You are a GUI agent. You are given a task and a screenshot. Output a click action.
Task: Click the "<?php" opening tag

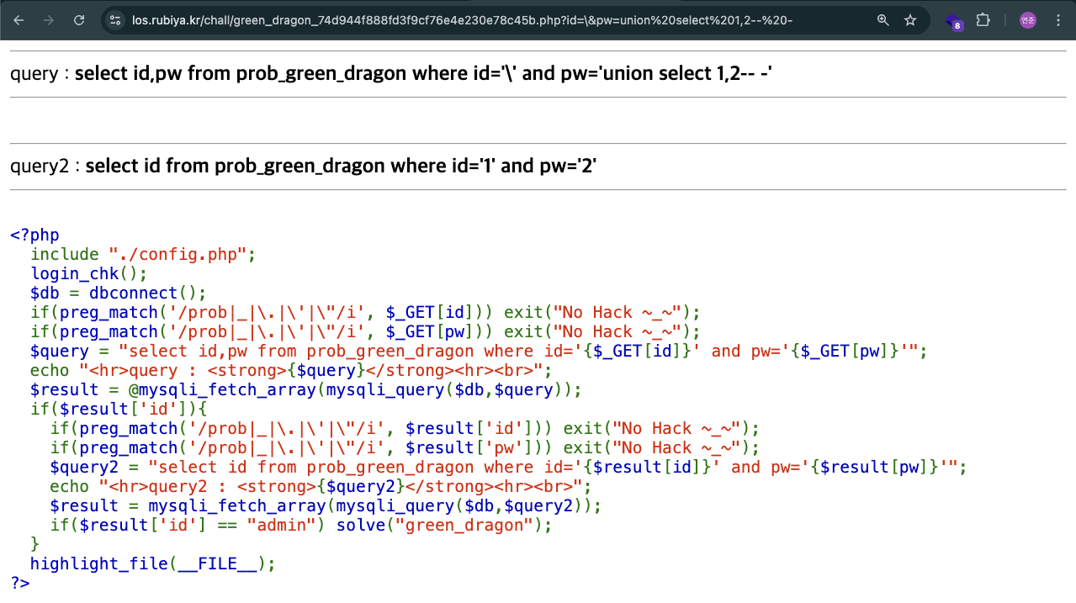coord(34,235)
